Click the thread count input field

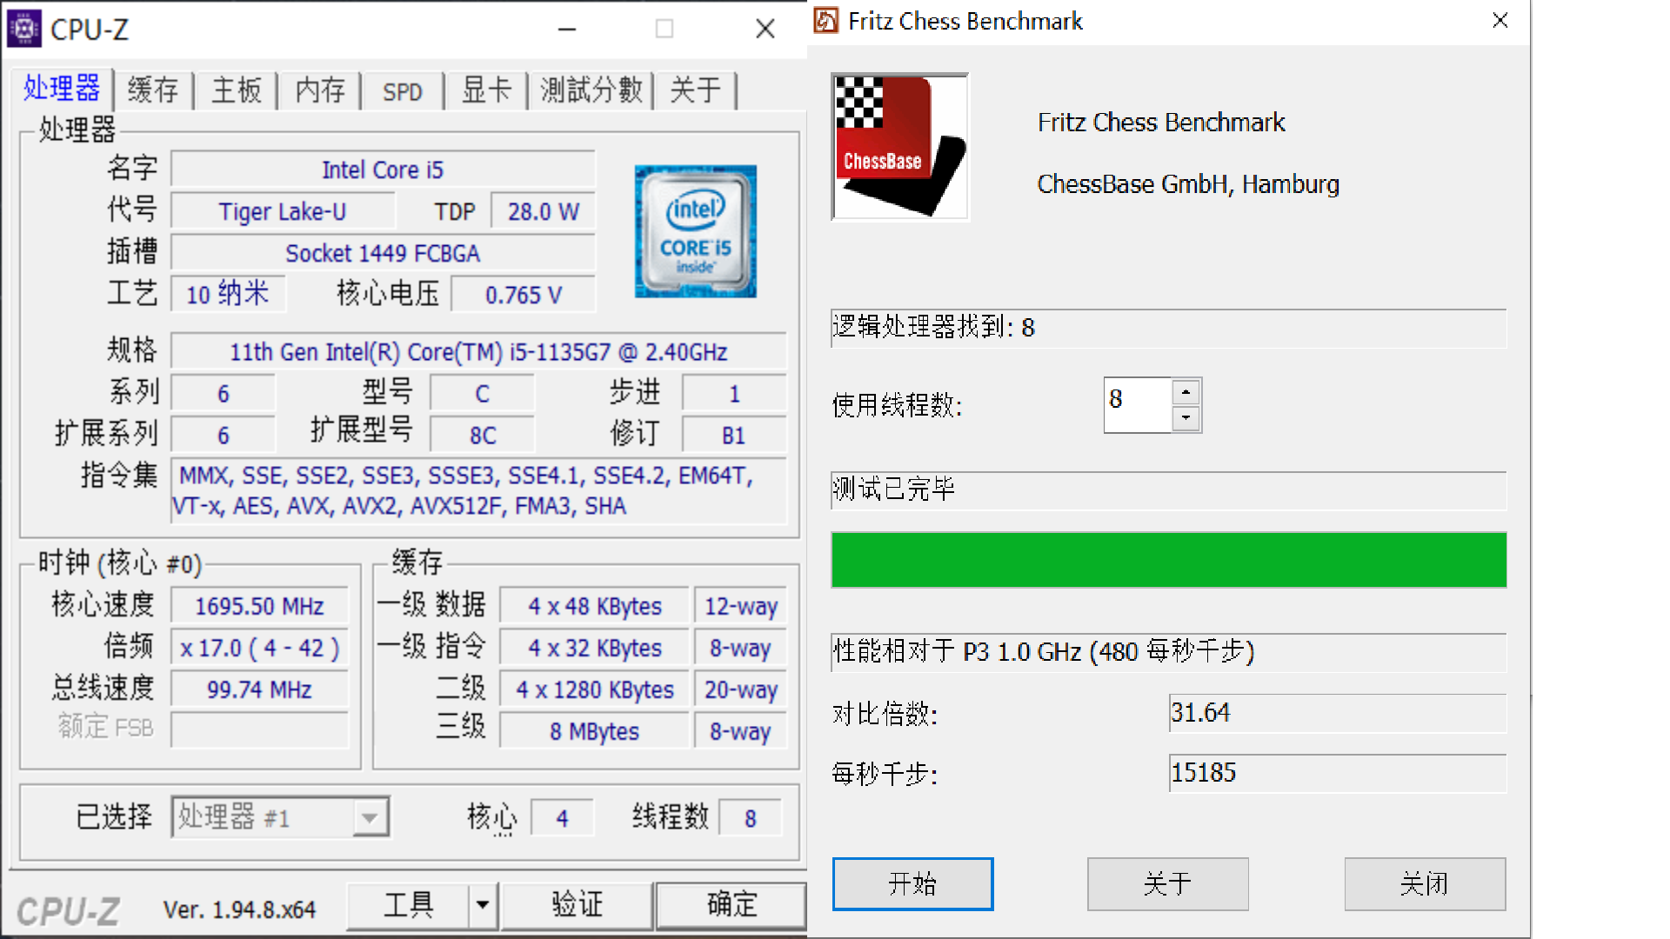pyautogui.click(x=1136, y=404)
